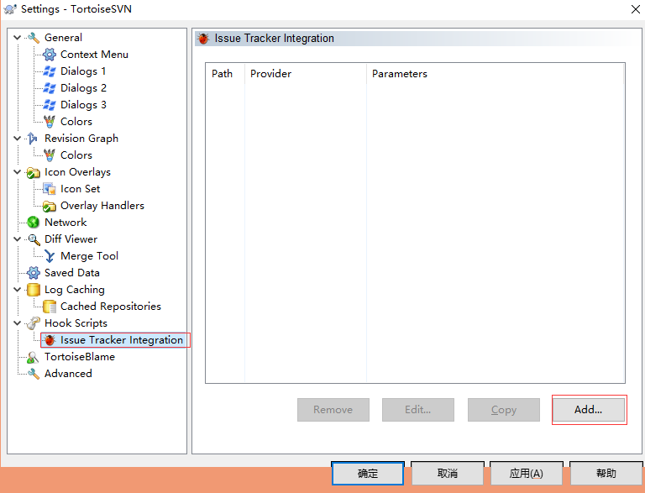Click the Issue Tracker Integration bug icon in tree
This screenshot has width=645, height=493.
(50, 340)
